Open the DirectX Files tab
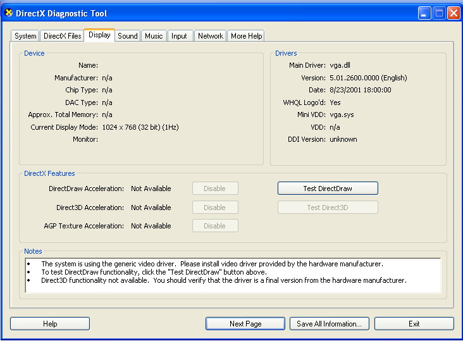The image size is (463, 341). point(62,36)
